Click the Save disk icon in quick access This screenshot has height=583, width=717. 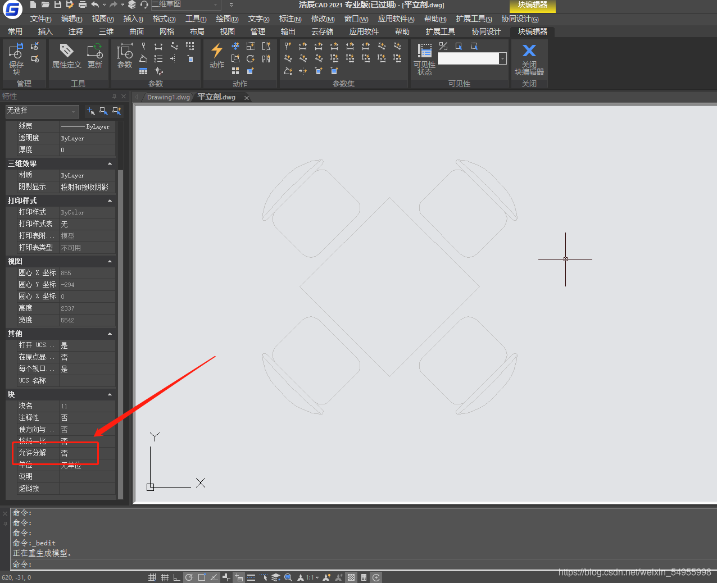[x=58, y=4]
